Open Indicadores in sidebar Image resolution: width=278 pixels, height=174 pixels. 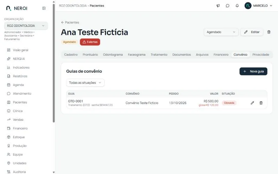pyautogui.click(x=18, y=68)
